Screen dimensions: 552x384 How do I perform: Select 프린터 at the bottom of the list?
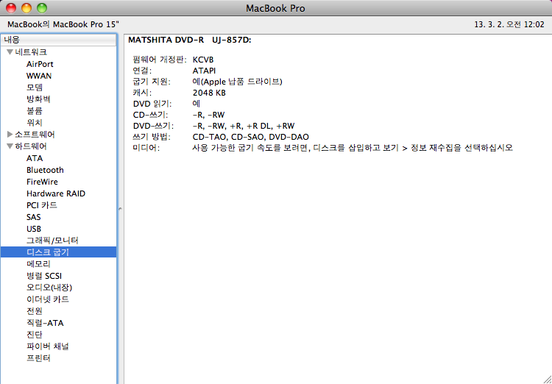38,358
